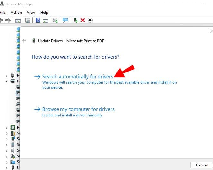213x170 pixels.
Task: Collapse the expanded printer category node
Action: point(6,81)
